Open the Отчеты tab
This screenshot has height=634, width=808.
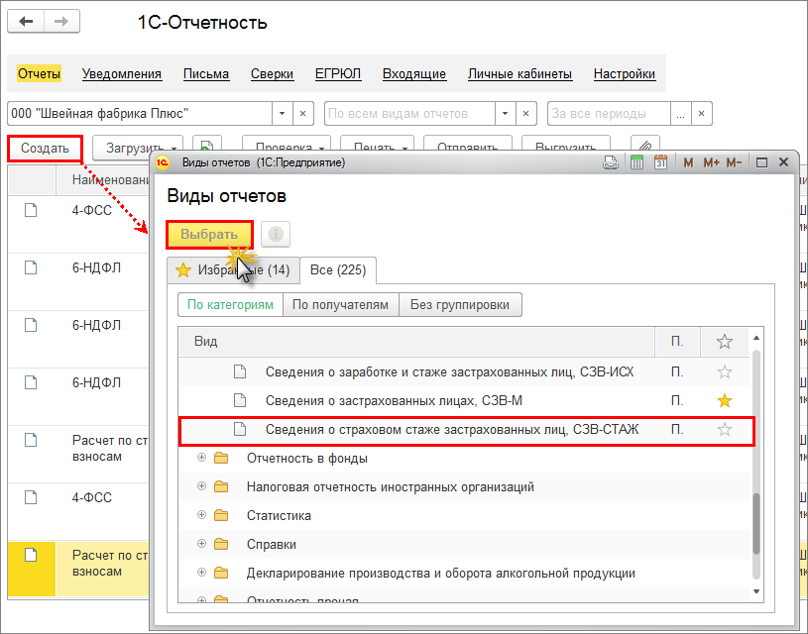[x=40, y=74]
